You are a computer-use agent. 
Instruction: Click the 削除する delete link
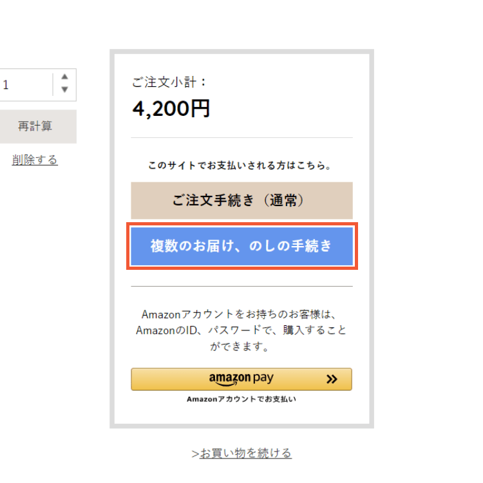35,160
